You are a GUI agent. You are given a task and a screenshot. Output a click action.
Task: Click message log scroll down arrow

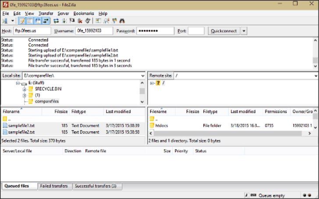tap(315, 66)
